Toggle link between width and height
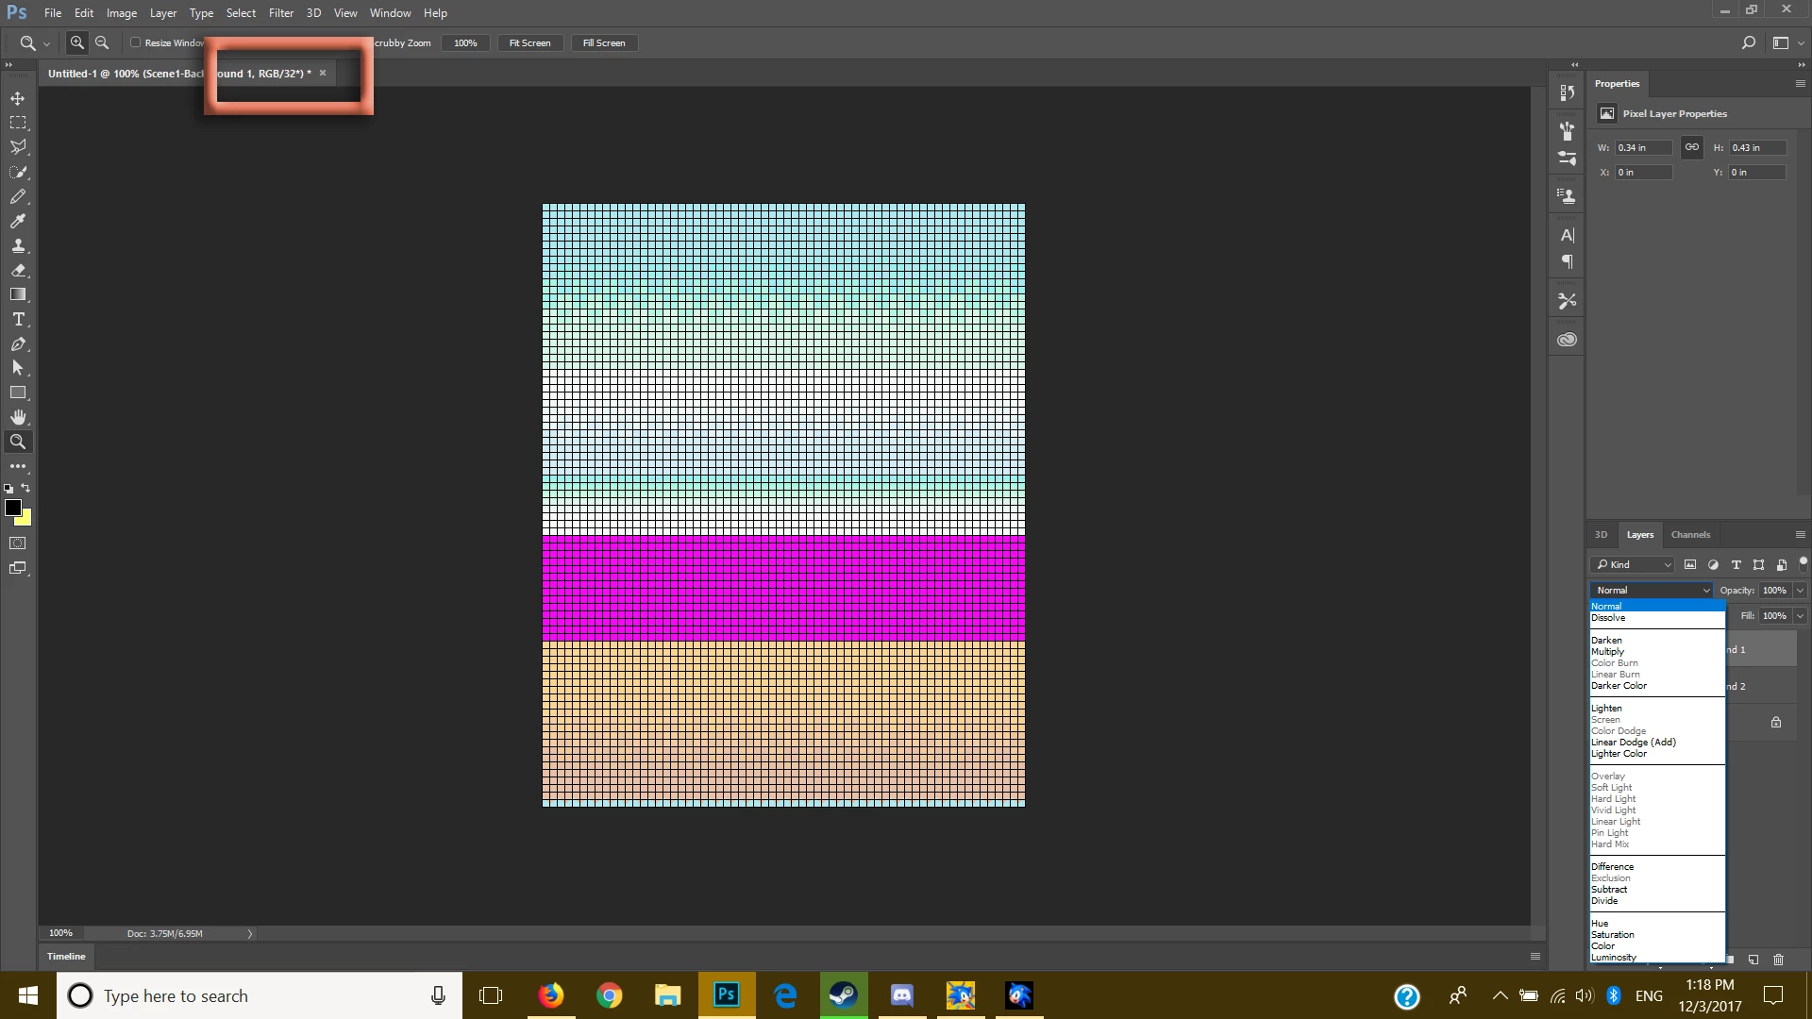Viewport: 1812px width, 1019px height. point(1692,147)
